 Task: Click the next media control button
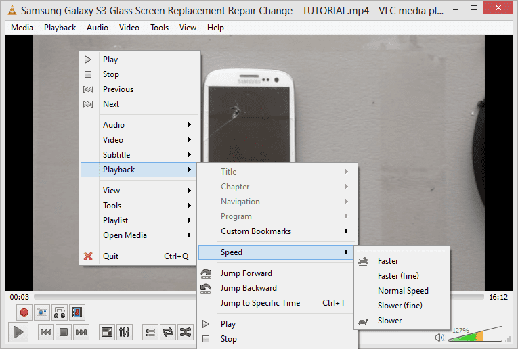coord(81,332)
